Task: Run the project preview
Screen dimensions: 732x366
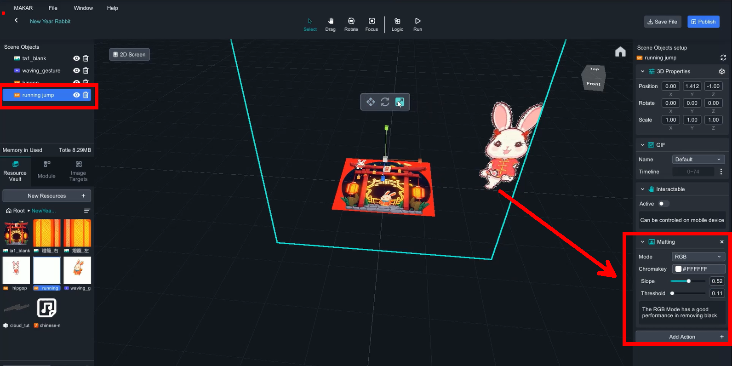Action: 417,24
